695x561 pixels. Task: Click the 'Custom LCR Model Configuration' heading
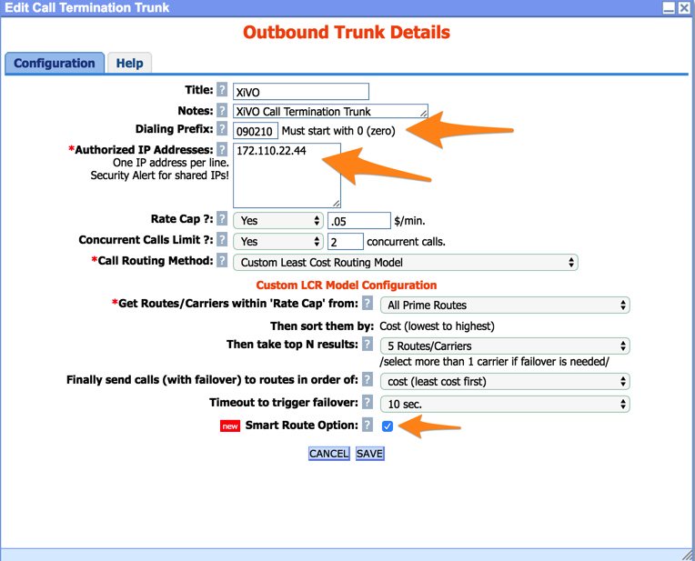click(347, 285)
